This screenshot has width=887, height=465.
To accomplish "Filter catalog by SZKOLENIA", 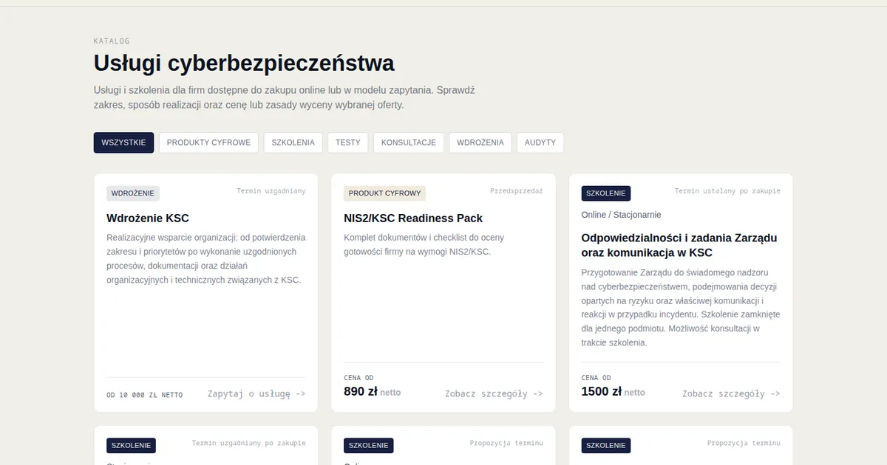I will [x=293, y=142].
